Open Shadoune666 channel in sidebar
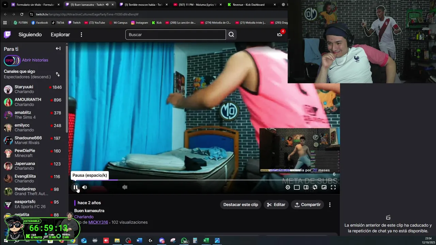This screenshot has width=436, height=245. coord(33,140)
